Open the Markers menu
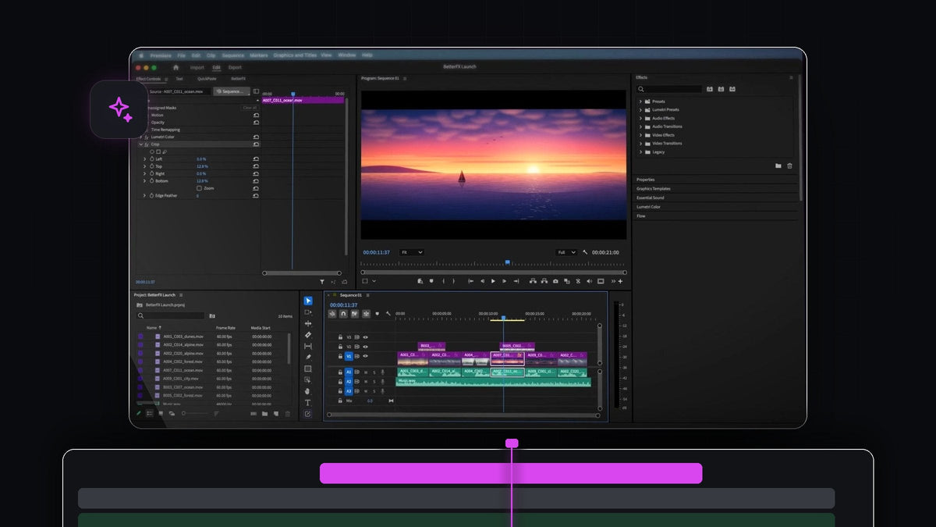This screenshot has height=527, width=936. (x=259, y=55)
